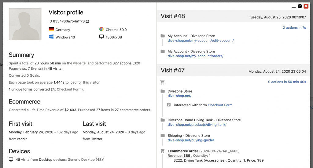Click '2 actions in 7s' summary

pyautogui.click(x=294, y=28)
